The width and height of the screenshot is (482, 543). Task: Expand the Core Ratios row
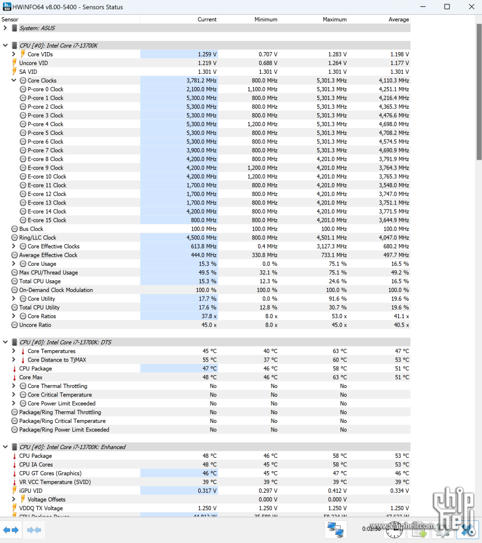pyautogui.click(x=13, y=316)
